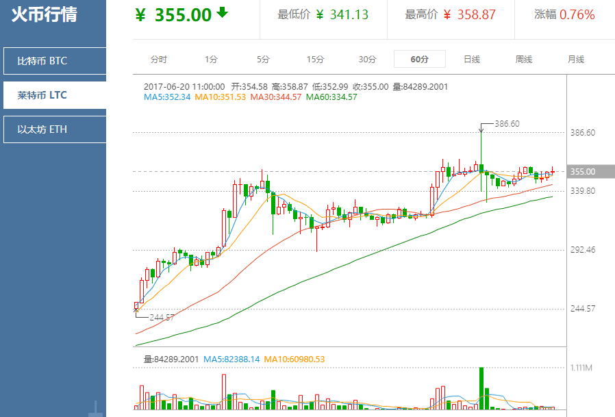Click the highest price value 358.87

tap(477, 15)
